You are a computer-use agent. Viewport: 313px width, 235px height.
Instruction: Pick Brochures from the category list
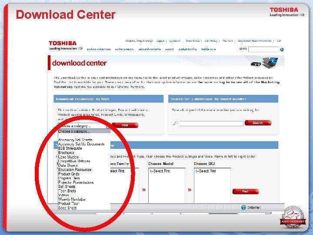(x=66, y=152)
